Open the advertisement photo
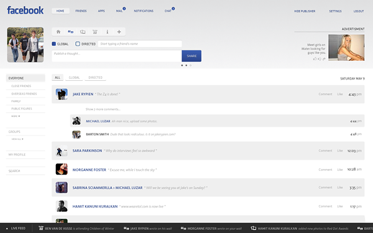The image size is (373, 233). click(x=346, y=48)
